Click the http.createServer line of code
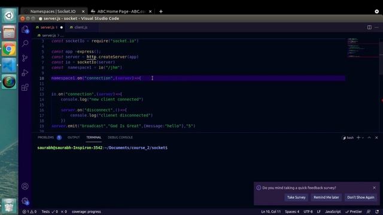This screenshot has width=383, height=215. coord(95,57)
